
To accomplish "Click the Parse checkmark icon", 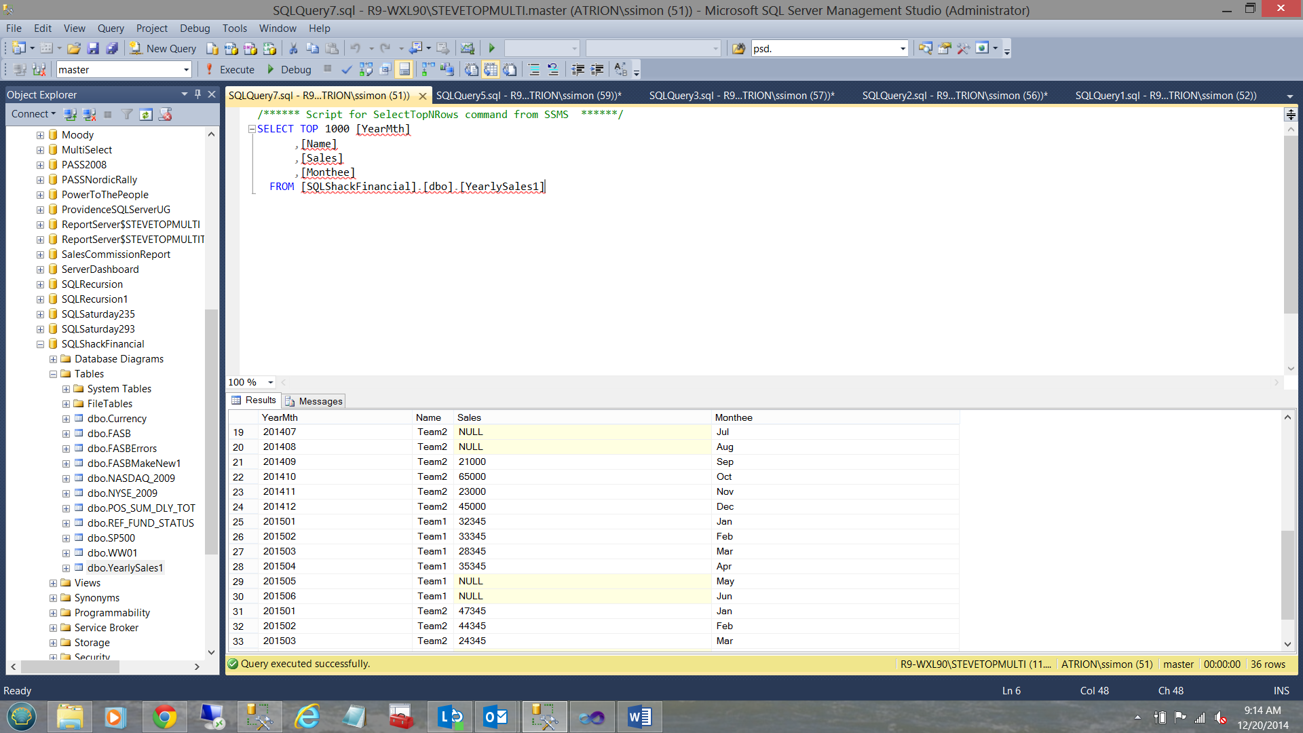I will 346,69.
